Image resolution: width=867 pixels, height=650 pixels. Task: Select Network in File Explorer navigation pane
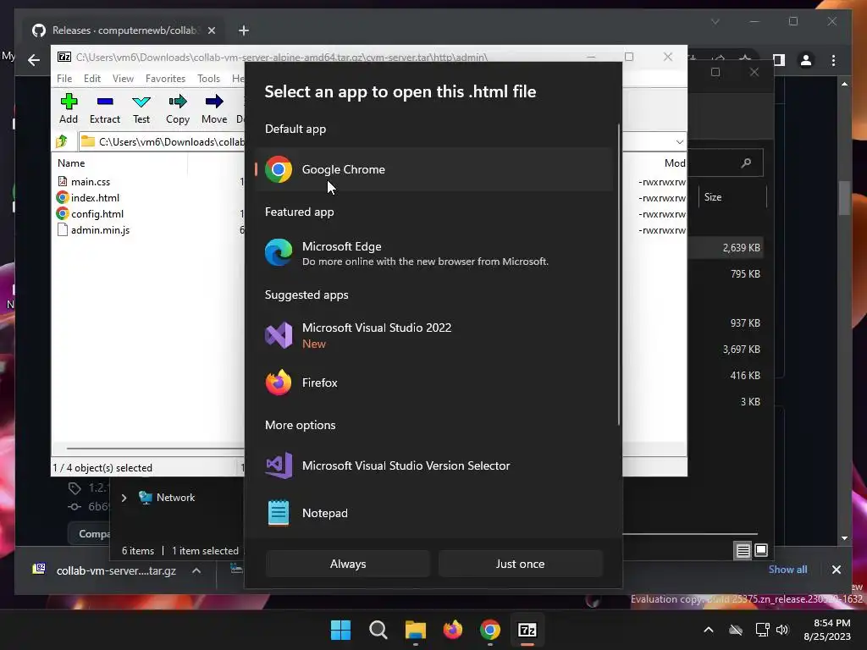tap(175, 498)
